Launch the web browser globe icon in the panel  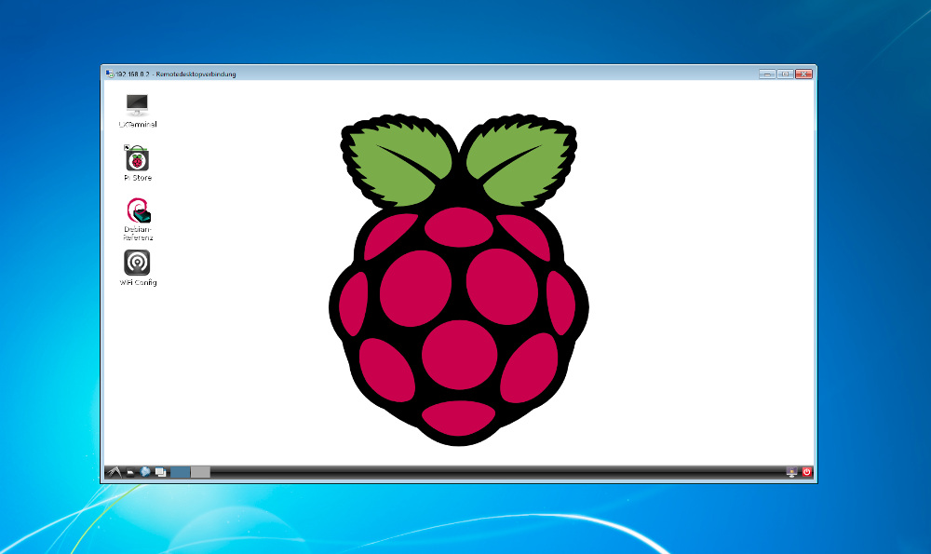point(145,471)
